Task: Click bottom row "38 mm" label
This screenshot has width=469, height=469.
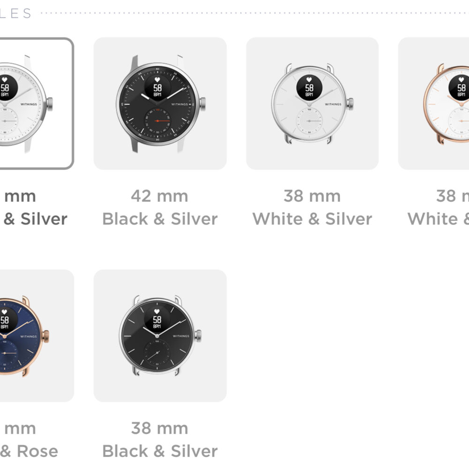Action: coord(160,428)
